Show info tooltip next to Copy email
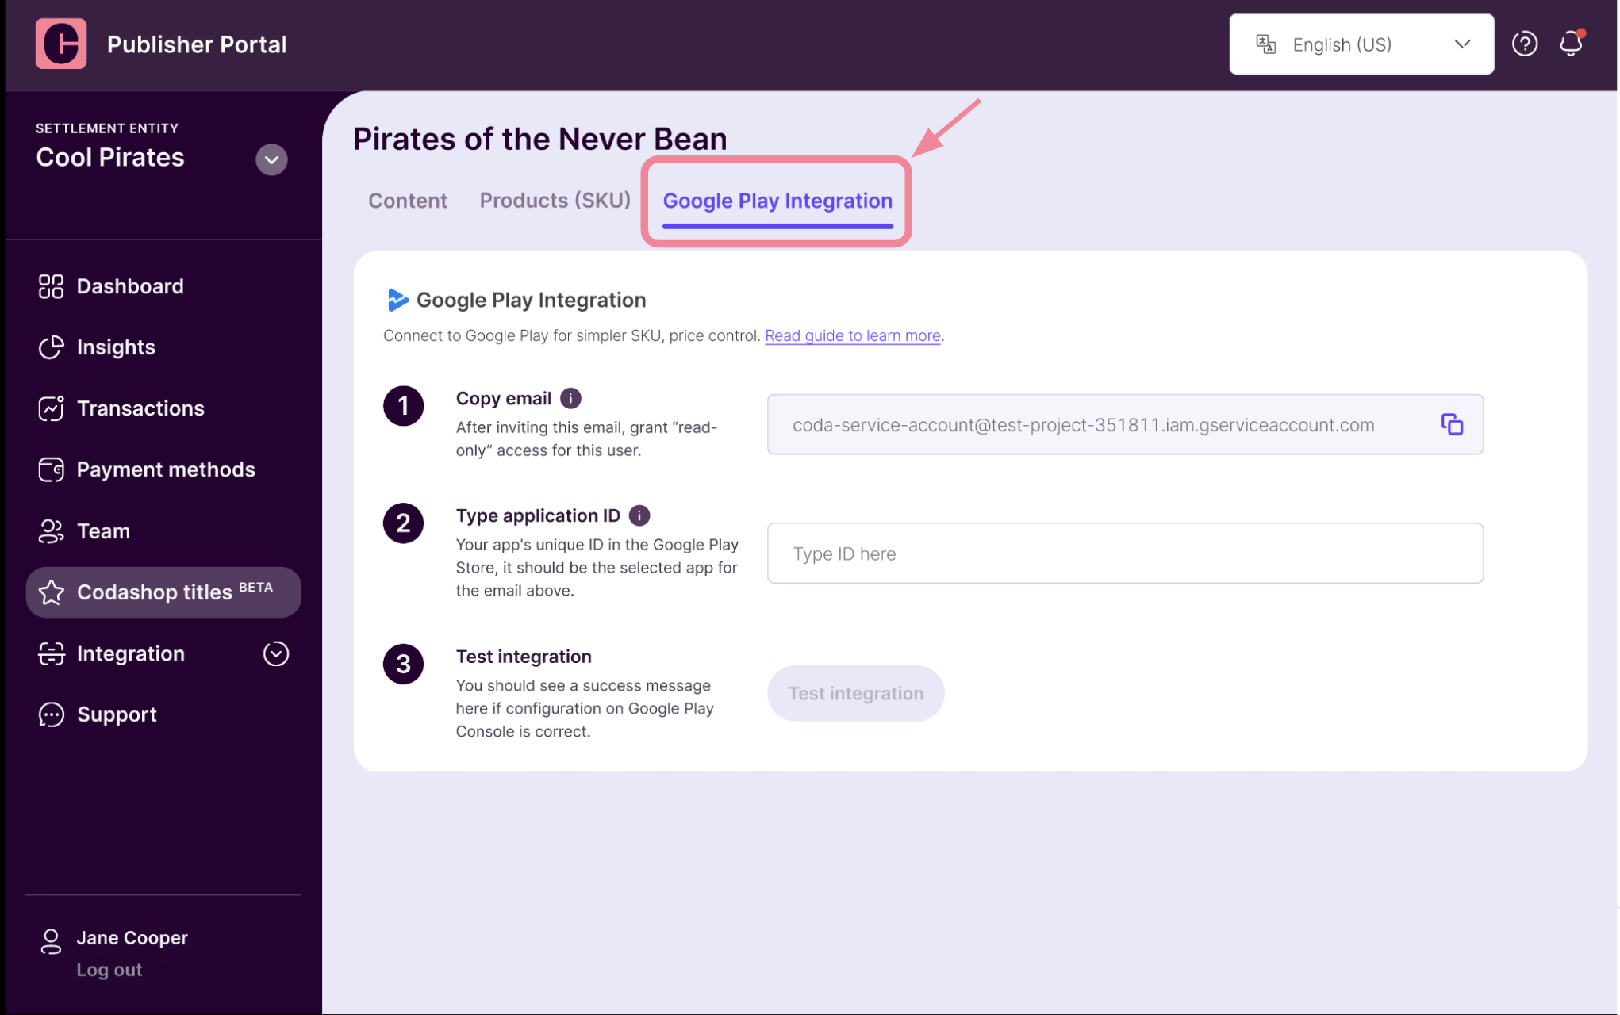Image resolution: width=1620 pixels, height=1015 pixels. pyautogui.click(x=570, y=398)
